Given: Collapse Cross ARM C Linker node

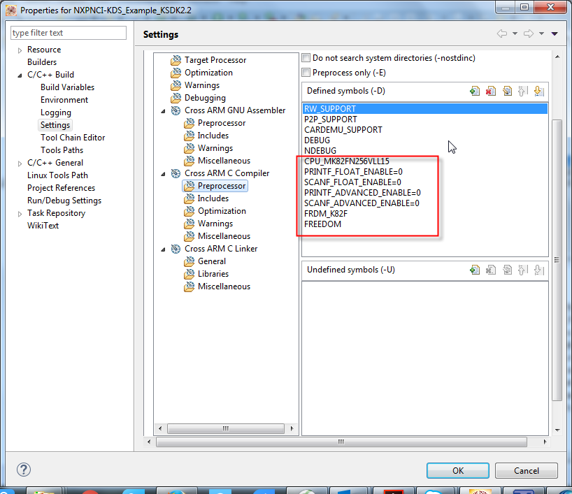Looking at the screenshot, I should click(163, 249).
